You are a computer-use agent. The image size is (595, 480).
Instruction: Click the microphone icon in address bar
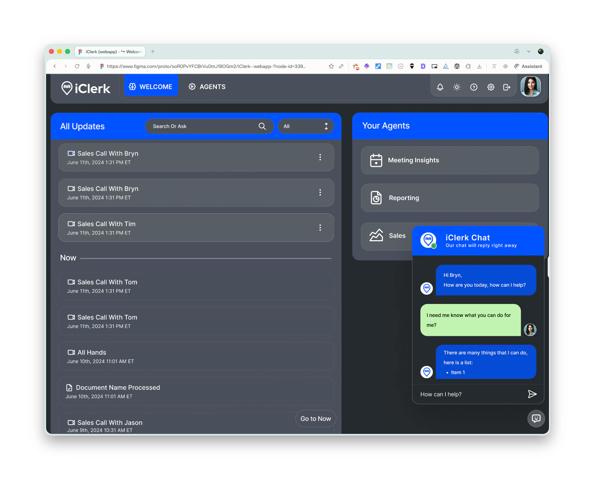coord(88,66)
